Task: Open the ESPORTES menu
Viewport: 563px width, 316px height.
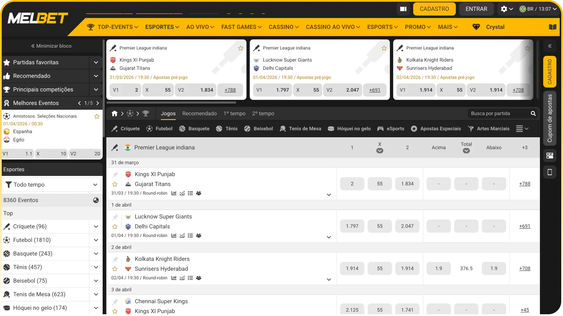Action: click(x=162, y=27)
